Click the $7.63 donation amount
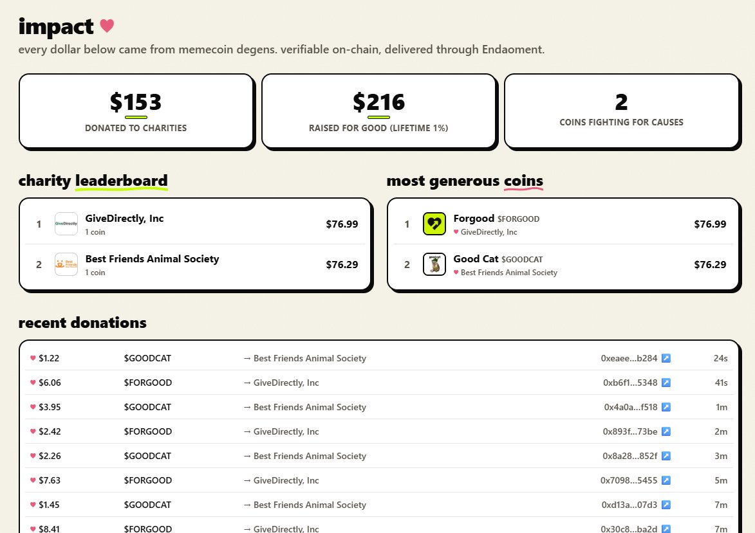 coord(50,480)
